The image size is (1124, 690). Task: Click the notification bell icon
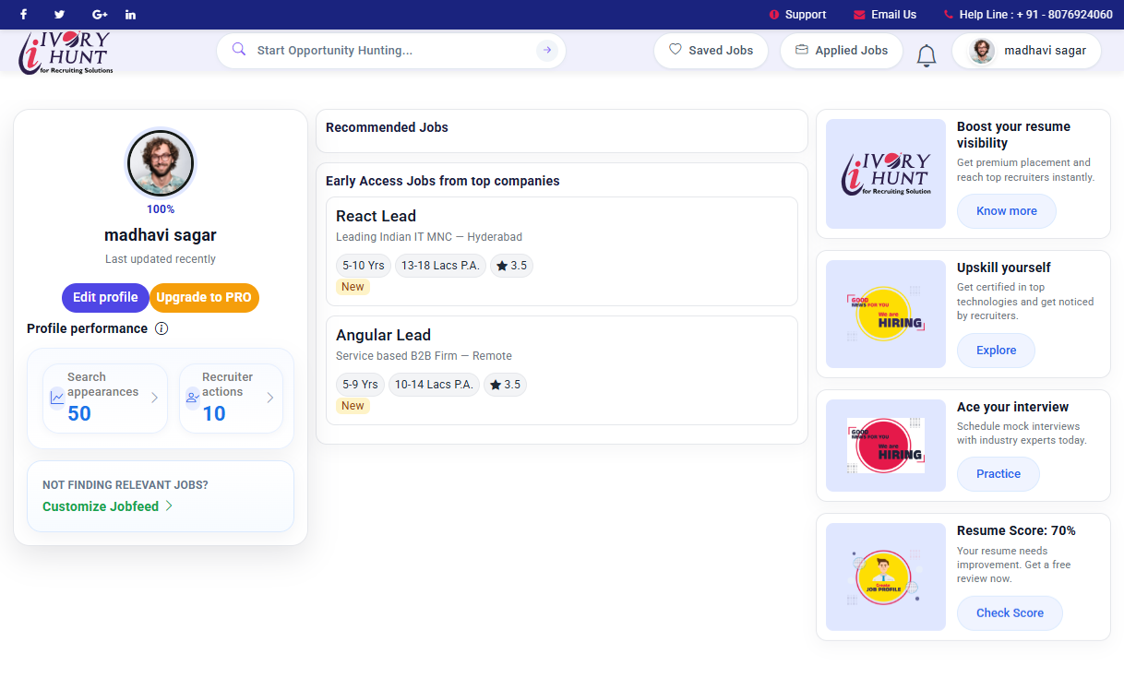coord(927,55)
